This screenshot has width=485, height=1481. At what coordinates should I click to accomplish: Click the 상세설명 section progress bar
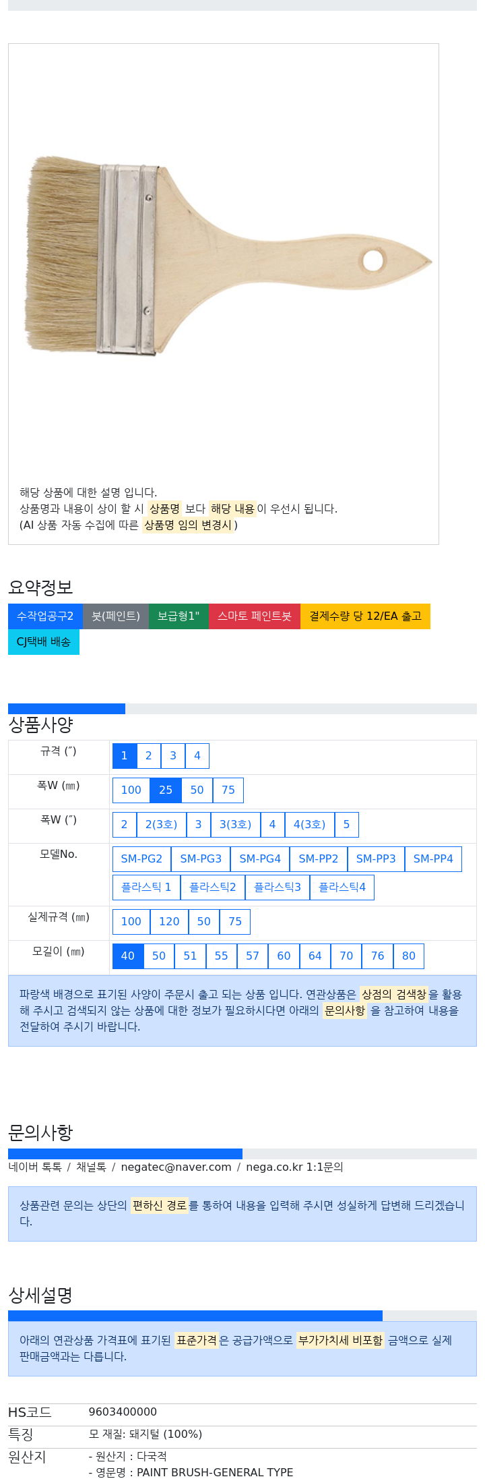tap(243, 1316)
